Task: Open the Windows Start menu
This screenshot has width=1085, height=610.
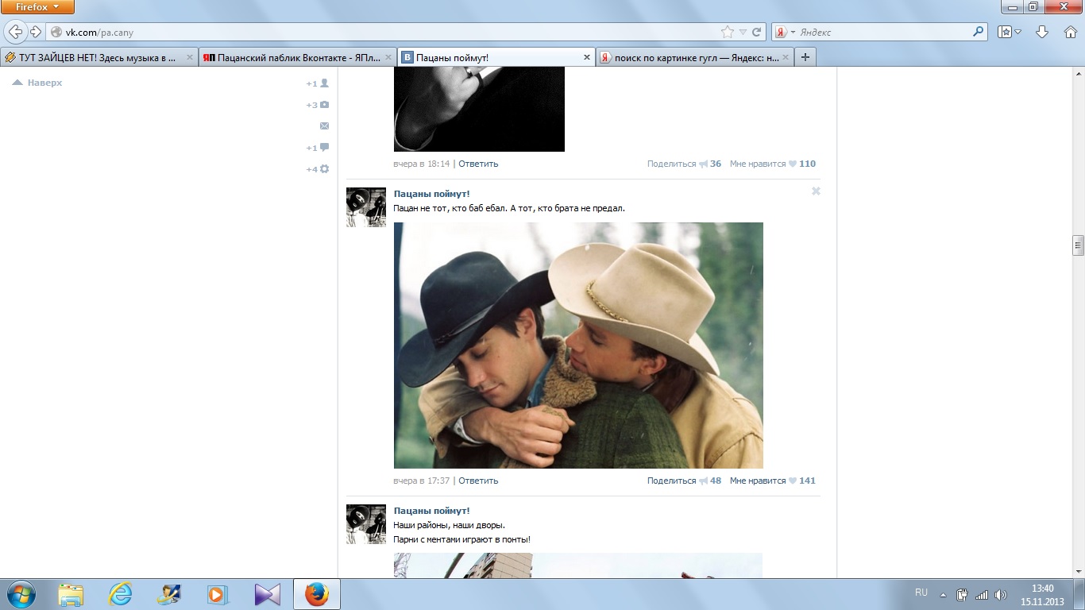Action: tap(21, 594)
